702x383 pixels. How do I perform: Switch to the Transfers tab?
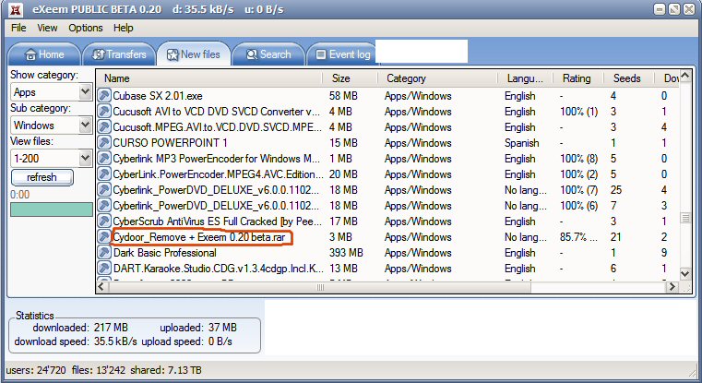point(119,54)
